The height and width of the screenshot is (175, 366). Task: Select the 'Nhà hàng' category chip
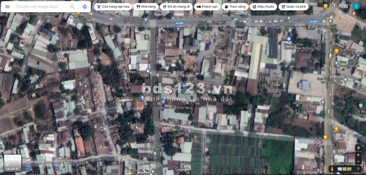(146, 7)
